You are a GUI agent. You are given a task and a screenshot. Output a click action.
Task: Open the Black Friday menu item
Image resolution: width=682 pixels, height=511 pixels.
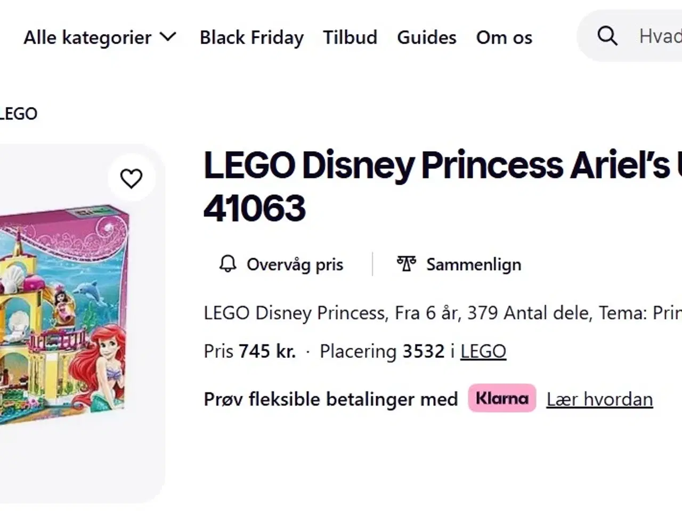click(x=251, y=37)
